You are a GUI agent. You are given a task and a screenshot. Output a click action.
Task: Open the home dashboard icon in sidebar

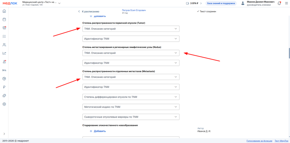click(x=4, y=11)
